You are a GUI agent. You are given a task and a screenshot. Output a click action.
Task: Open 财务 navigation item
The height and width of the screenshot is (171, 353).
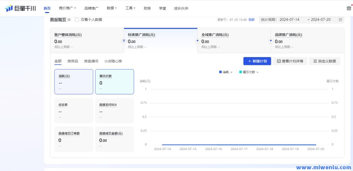pyautogui.click(x=147, y=8)
